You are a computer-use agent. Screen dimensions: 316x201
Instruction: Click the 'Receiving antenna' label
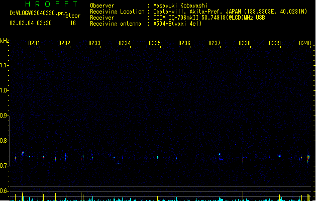pos(116,24)
